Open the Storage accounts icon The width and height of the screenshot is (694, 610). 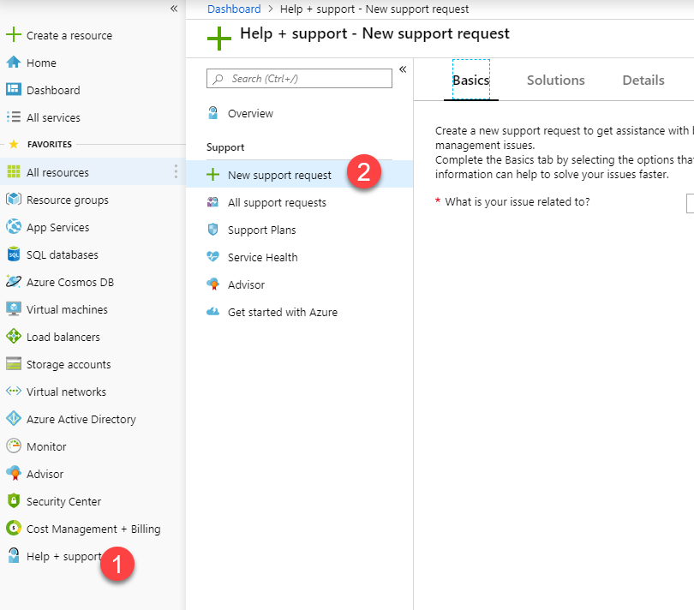tap(14, 364)
